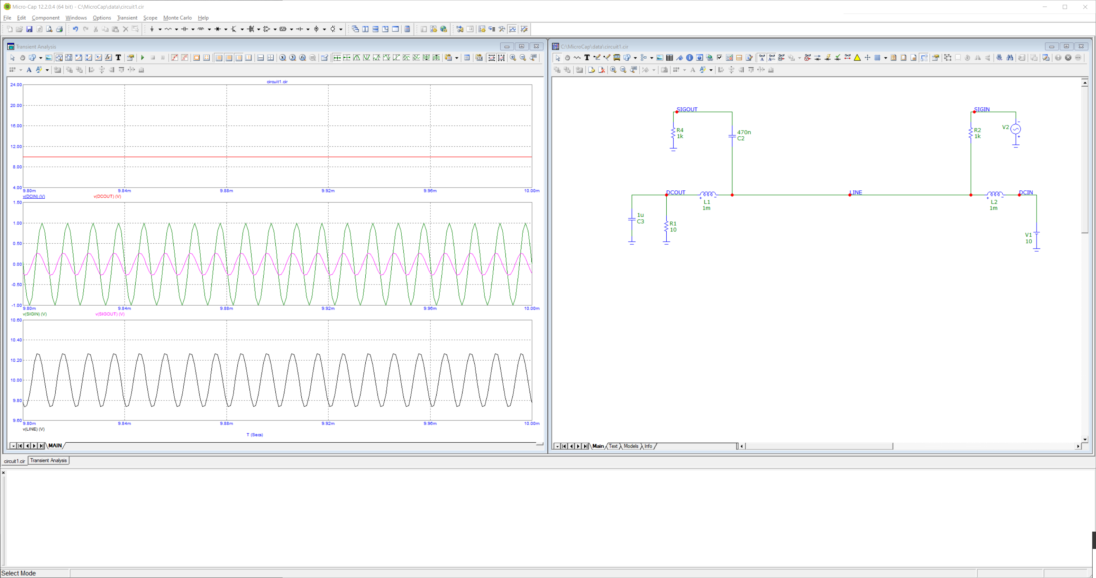The width and height of the screenshot is (1096, 578).
Task: Open the grid options dropdown in schematic toolbar
Action: tap(885, 58)
